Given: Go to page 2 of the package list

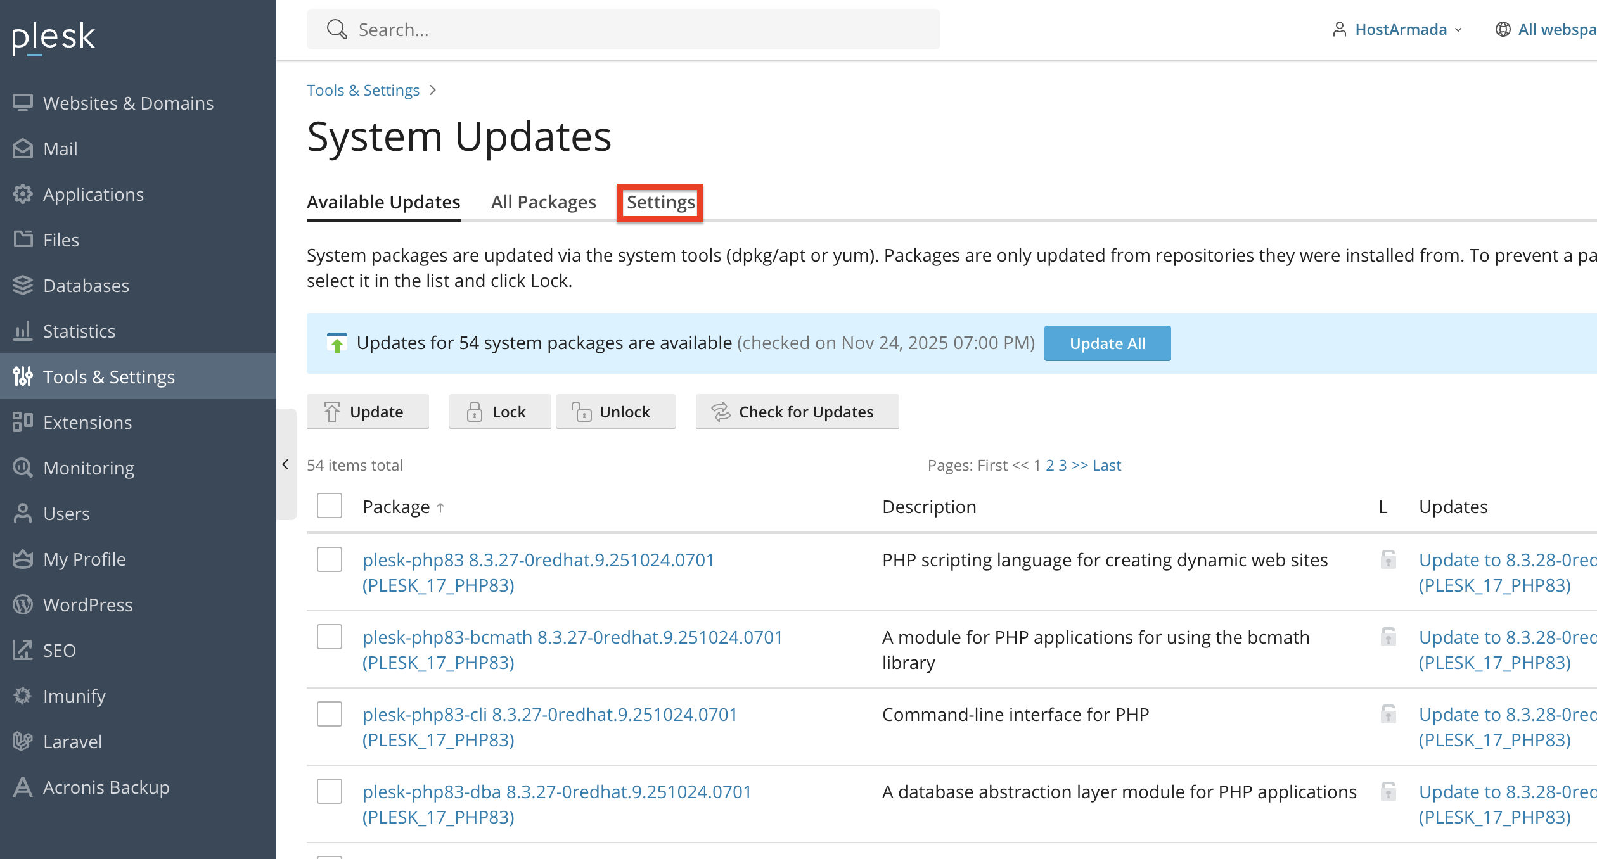Looking at the screenshot, I should pos(1050,466).
